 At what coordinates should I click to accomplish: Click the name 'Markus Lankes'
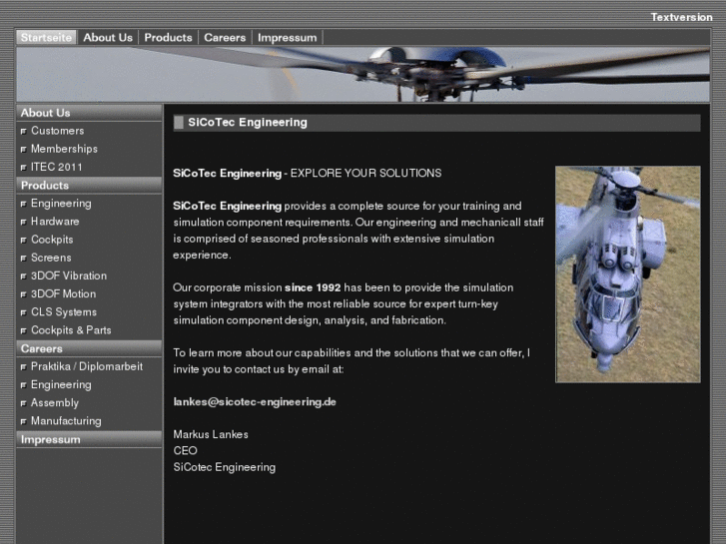[x=211, y=434]
